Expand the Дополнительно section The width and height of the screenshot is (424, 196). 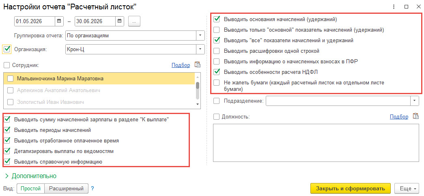tap(31, 176)
